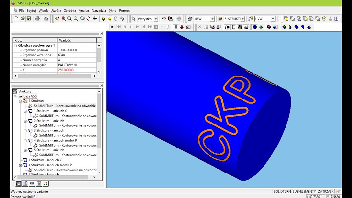Viewport: 352px width, 198px height.
Task: Click the solid blue cube icon
Action: pyautogui.click(x=255, y=27)
